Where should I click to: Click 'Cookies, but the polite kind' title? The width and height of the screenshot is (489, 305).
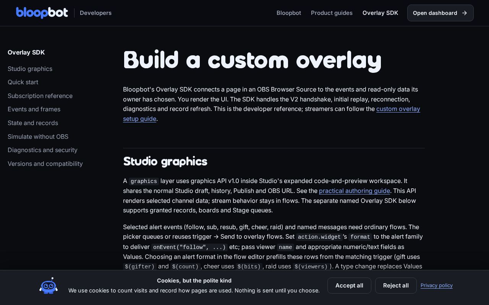click(x=194, y=281)
